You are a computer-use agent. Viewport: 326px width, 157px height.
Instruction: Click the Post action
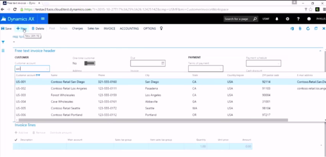(52, 28)
